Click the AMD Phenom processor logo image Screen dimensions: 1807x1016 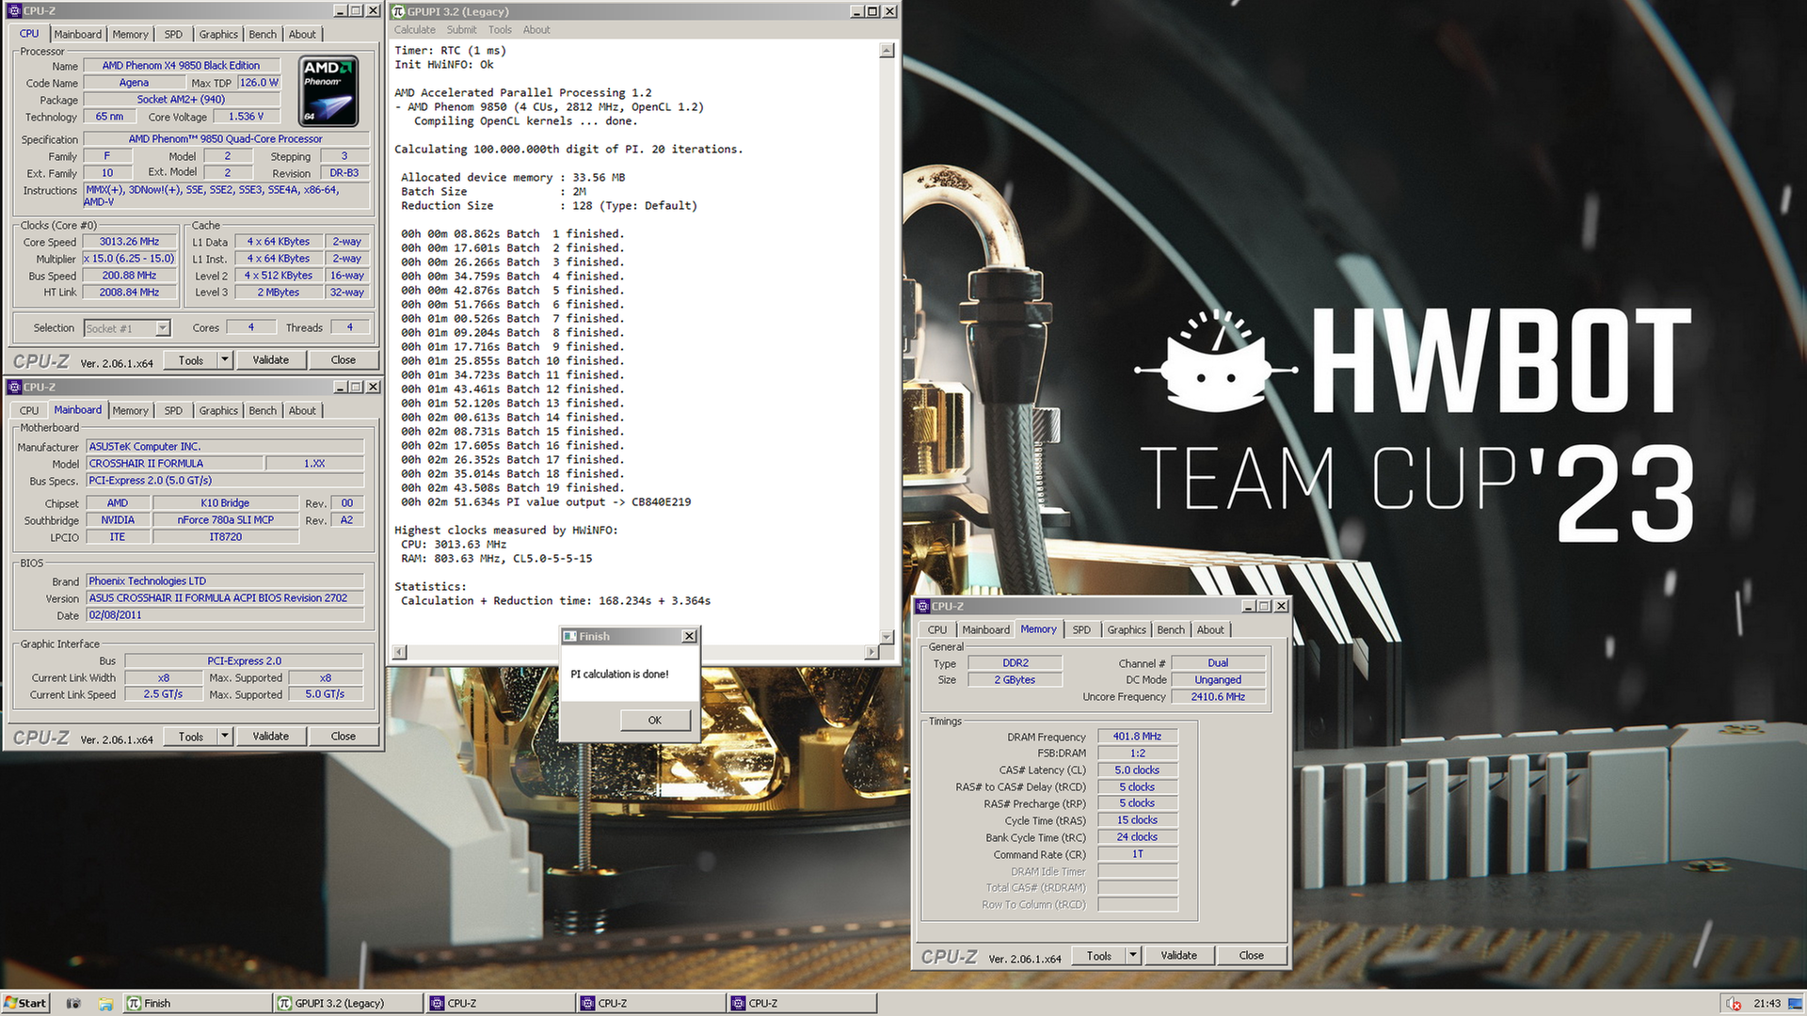click(x=328, y=91)
